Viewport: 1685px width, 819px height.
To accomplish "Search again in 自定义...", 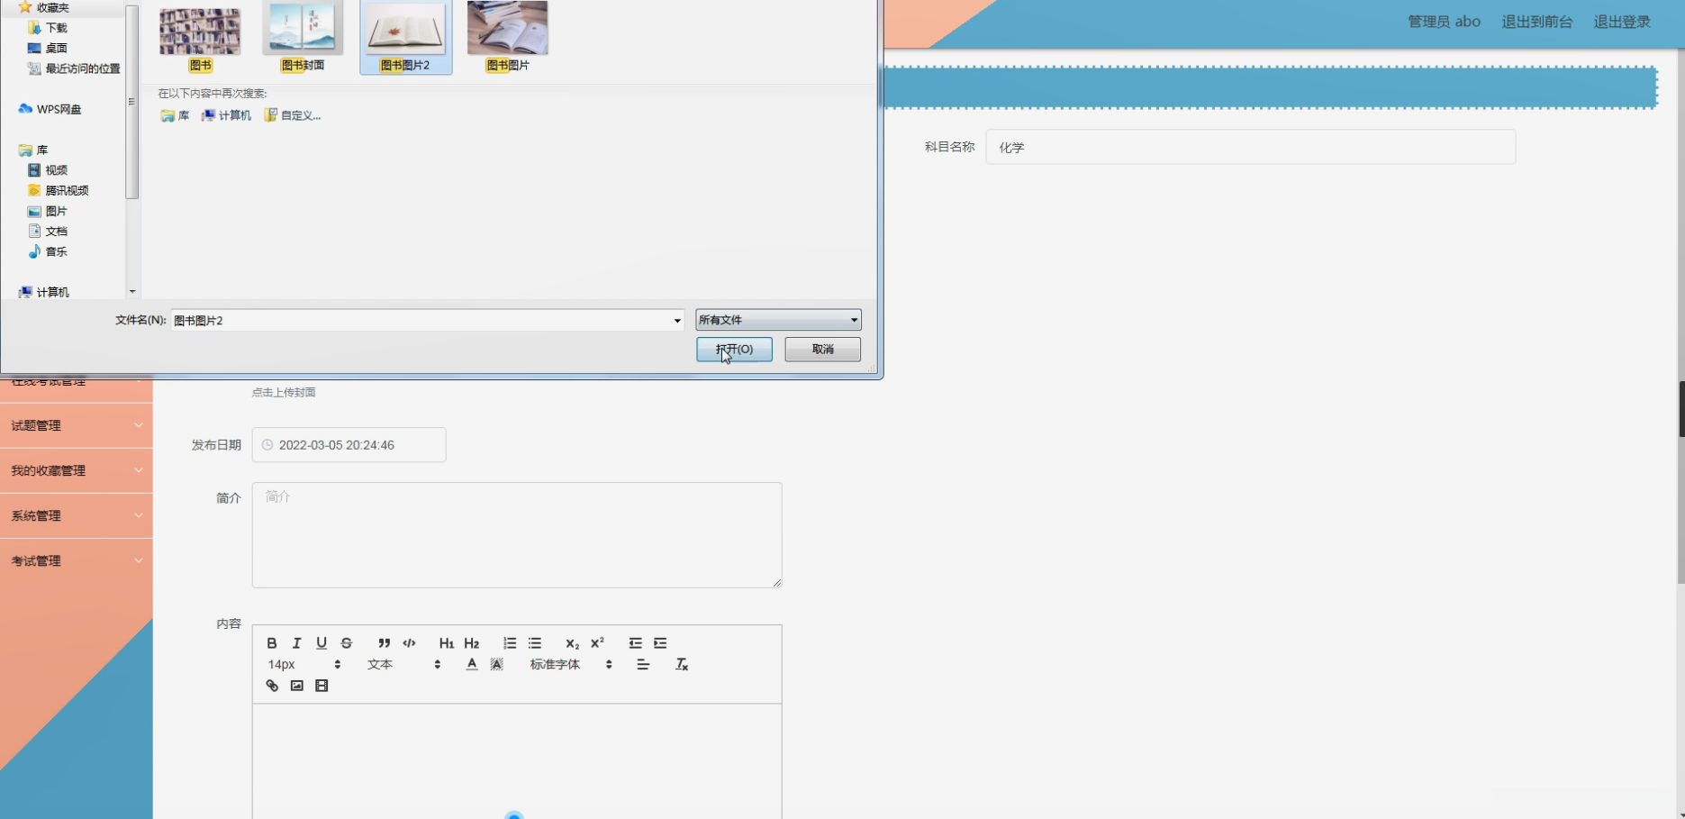I will tap(293, 115).
